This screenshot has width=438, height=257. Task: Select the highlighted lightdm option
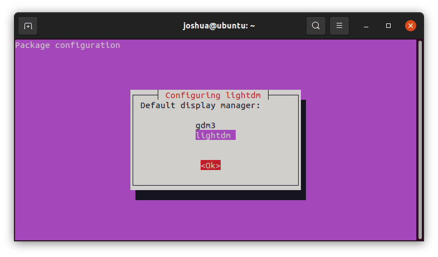coord(215,135)
